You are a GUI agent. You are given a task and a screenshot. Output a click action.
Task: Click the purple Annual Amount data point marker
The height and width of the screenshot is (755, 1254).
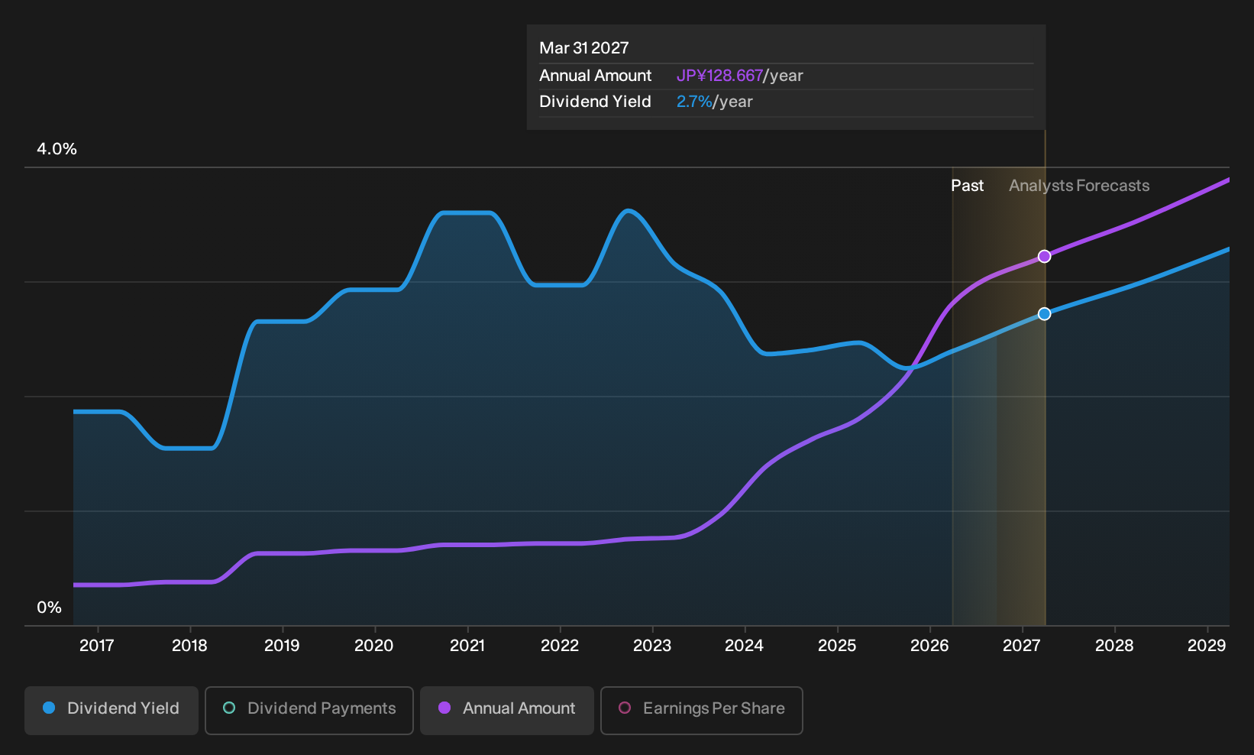coord(1044,257)
